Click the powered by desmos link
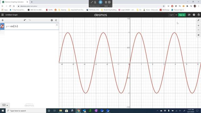The image size is (201, 113). pos(29,105)
